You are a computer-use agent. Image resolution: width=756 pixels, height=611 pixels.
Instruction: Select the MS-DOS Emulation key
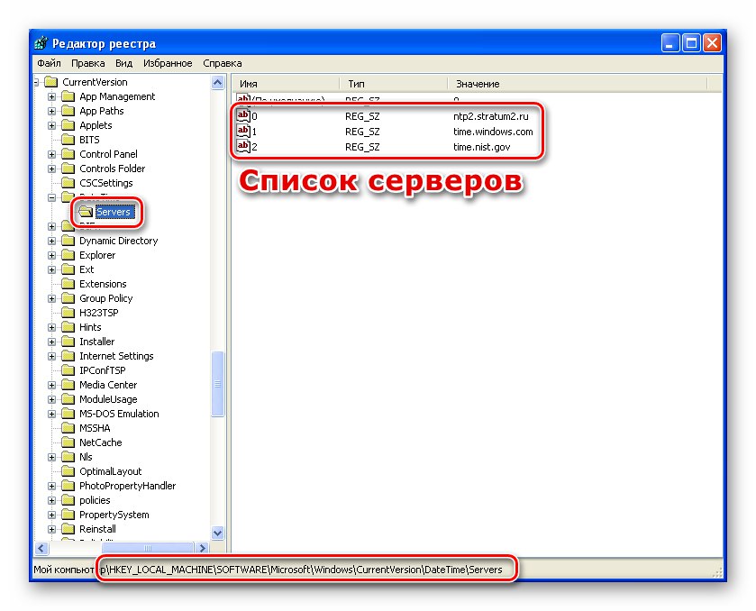point(119,414)
